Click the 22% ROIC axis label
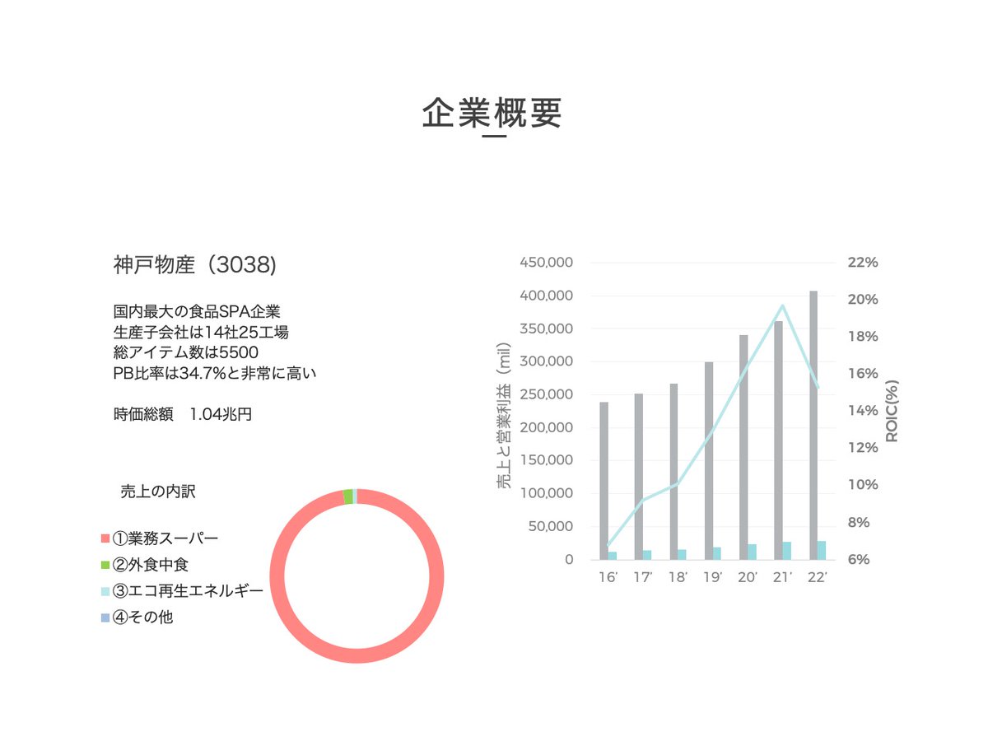This screenshot has width=988, height=741. [864, 263]
